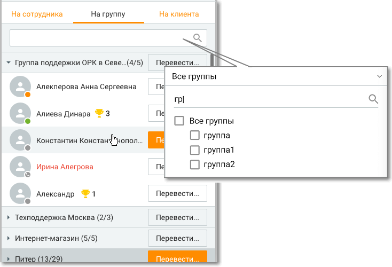
Task: Open the Все группы dropdown header
Action: pyautogui.click(x=276, y=76)
